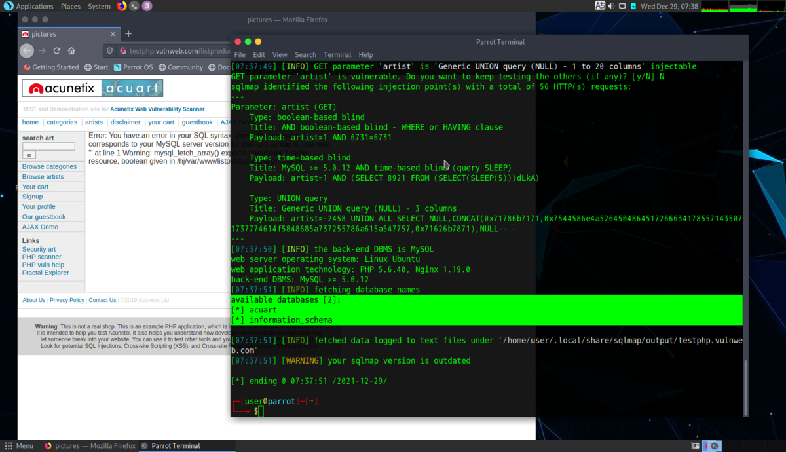Open the Parrot OS bookmark
This screenshot has width=786, height=452.
[133, 67]
